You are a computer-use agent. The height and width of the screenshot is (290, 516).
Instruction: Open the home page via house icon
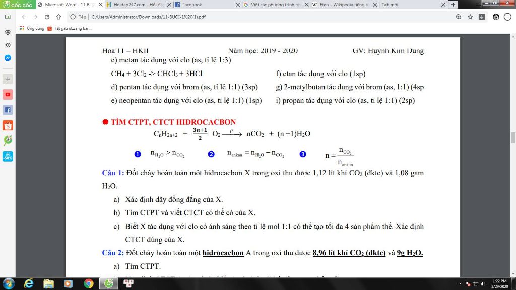(58, 17)
